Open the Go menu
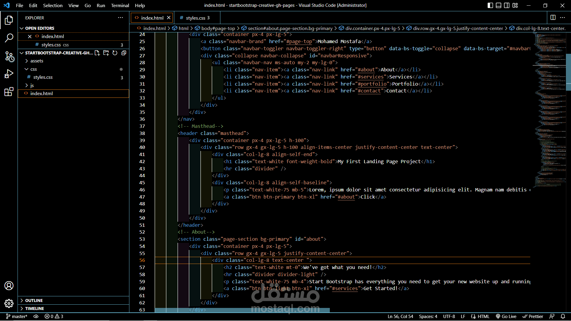 click(x=88, y=5)
